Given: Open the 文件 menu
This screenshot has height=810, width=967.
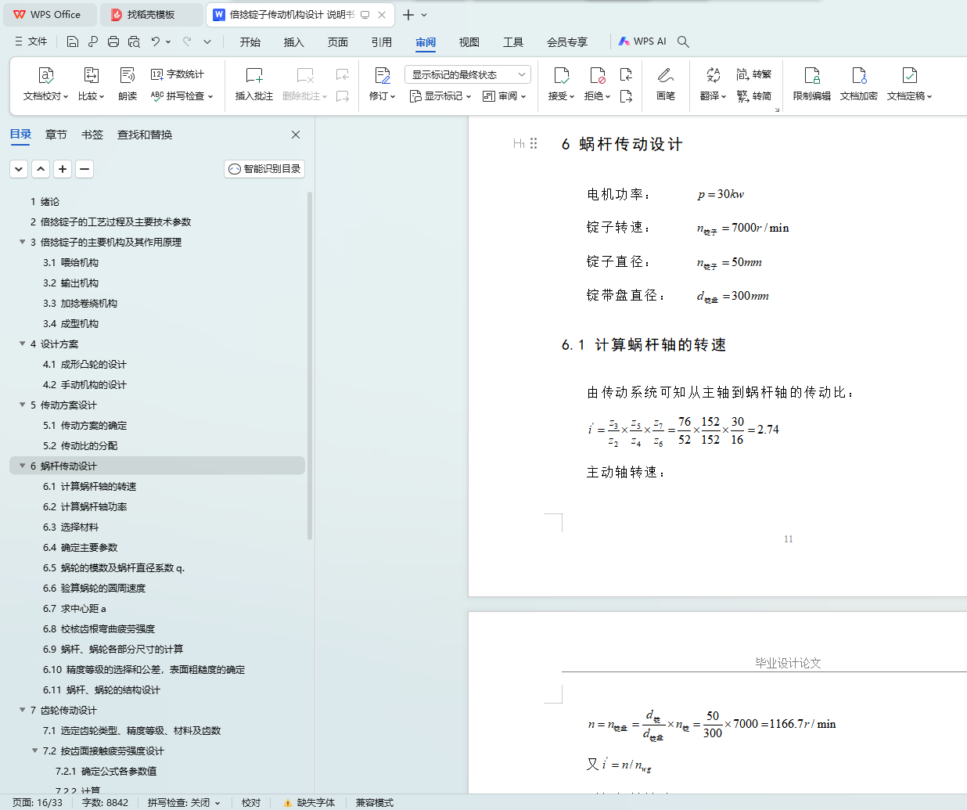Looking at the screenshot, I should (31, 41).
